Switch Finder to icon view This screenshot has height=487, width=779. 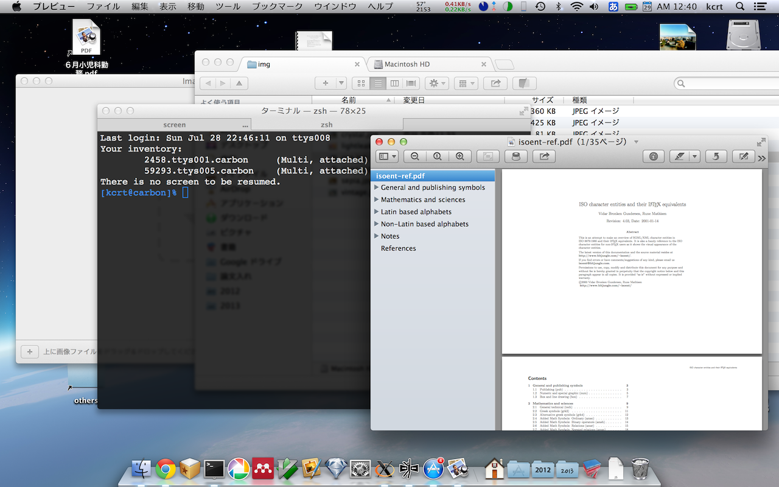point(362,83)
